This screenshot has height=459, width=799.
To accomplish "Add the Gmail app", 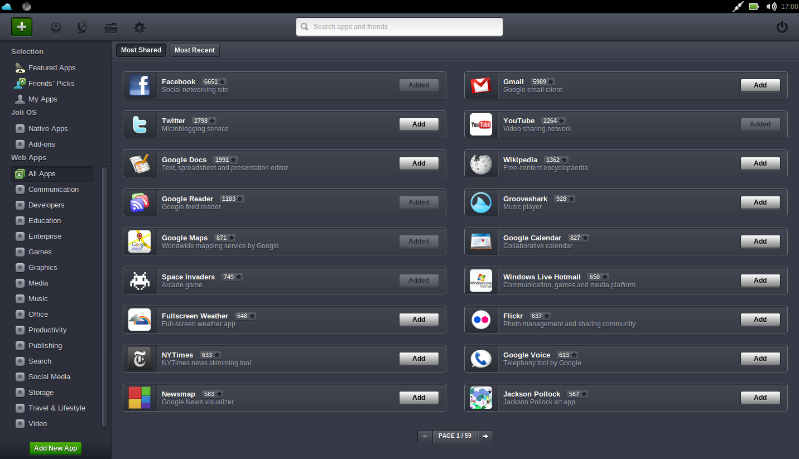I will (761, 85).
